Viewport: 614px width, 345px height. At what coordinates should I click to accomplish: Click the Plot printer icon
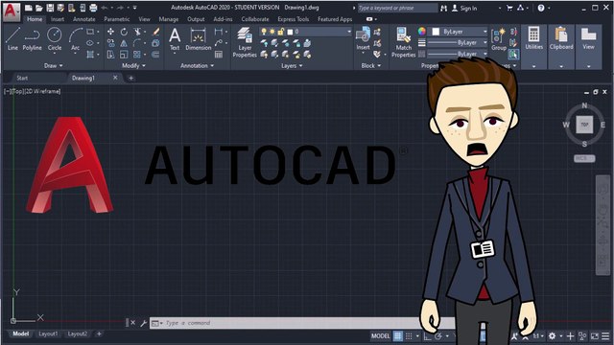(93, 8)
